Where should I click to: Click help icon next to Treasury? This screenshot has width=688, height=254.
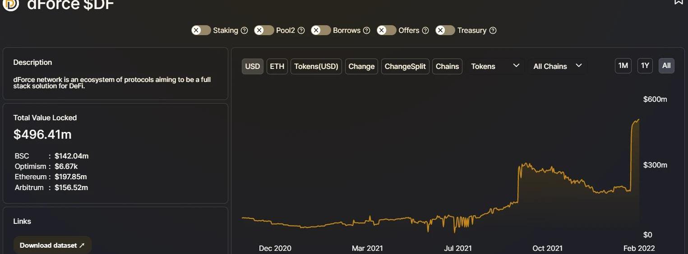[493, 31]
